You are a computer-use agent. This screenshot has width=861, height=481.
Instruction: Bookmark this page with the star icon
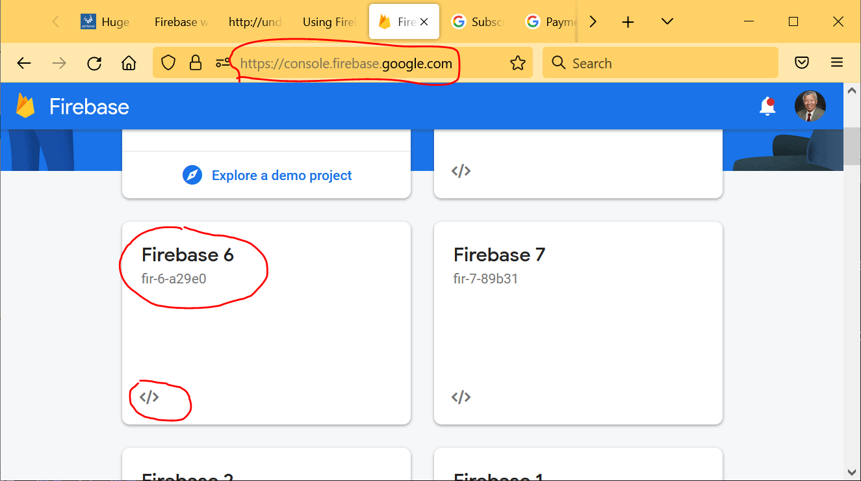517,63
